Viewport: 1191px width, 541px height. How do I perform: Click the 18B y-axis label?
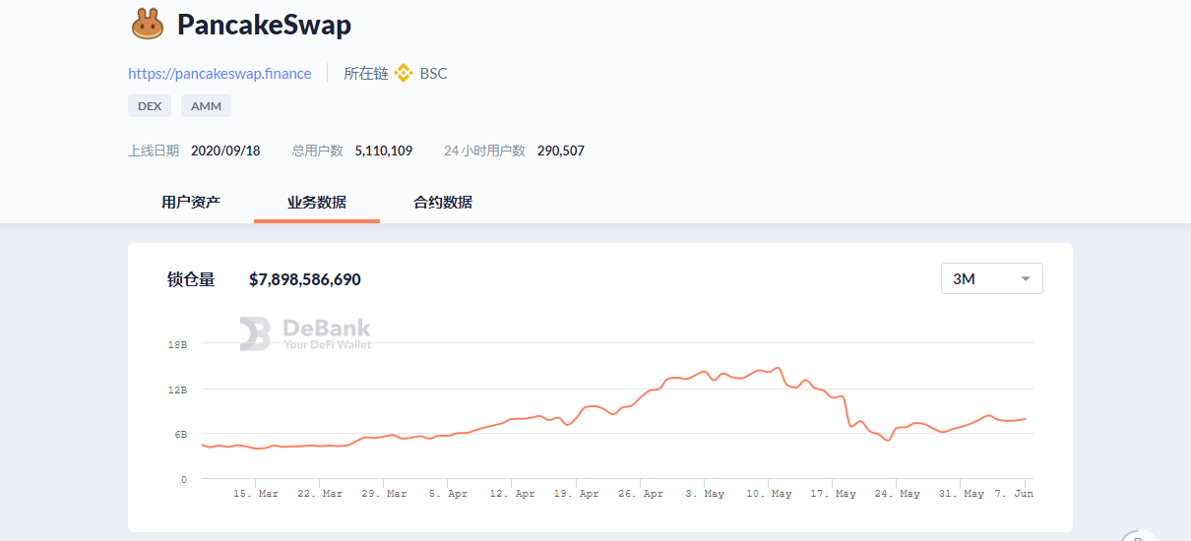[x=177, y=345]
